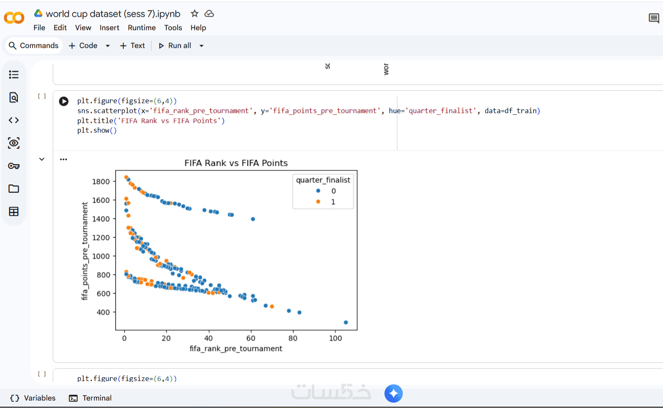Open the Data table sidebar icon
663x408 pixels.
pos(14,211)
